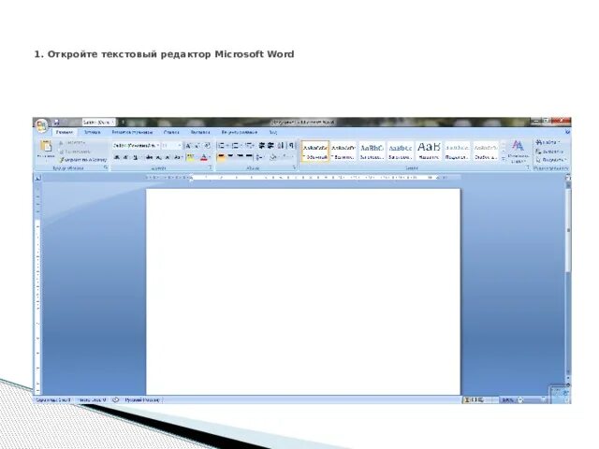Expand the Styles gallery More arrow
The image size is (599, 449).
(x=504, y=159)
